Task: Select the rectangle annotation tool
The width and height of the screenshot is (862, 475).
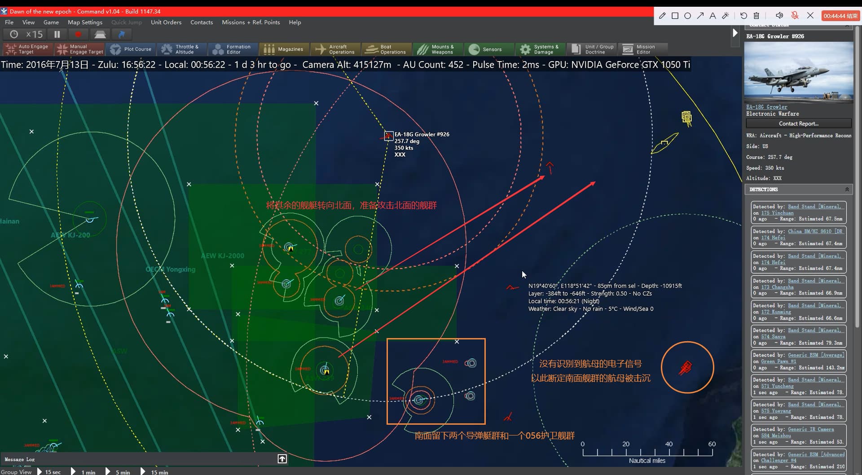Action: pyautogui.click(x=675, y=16)
